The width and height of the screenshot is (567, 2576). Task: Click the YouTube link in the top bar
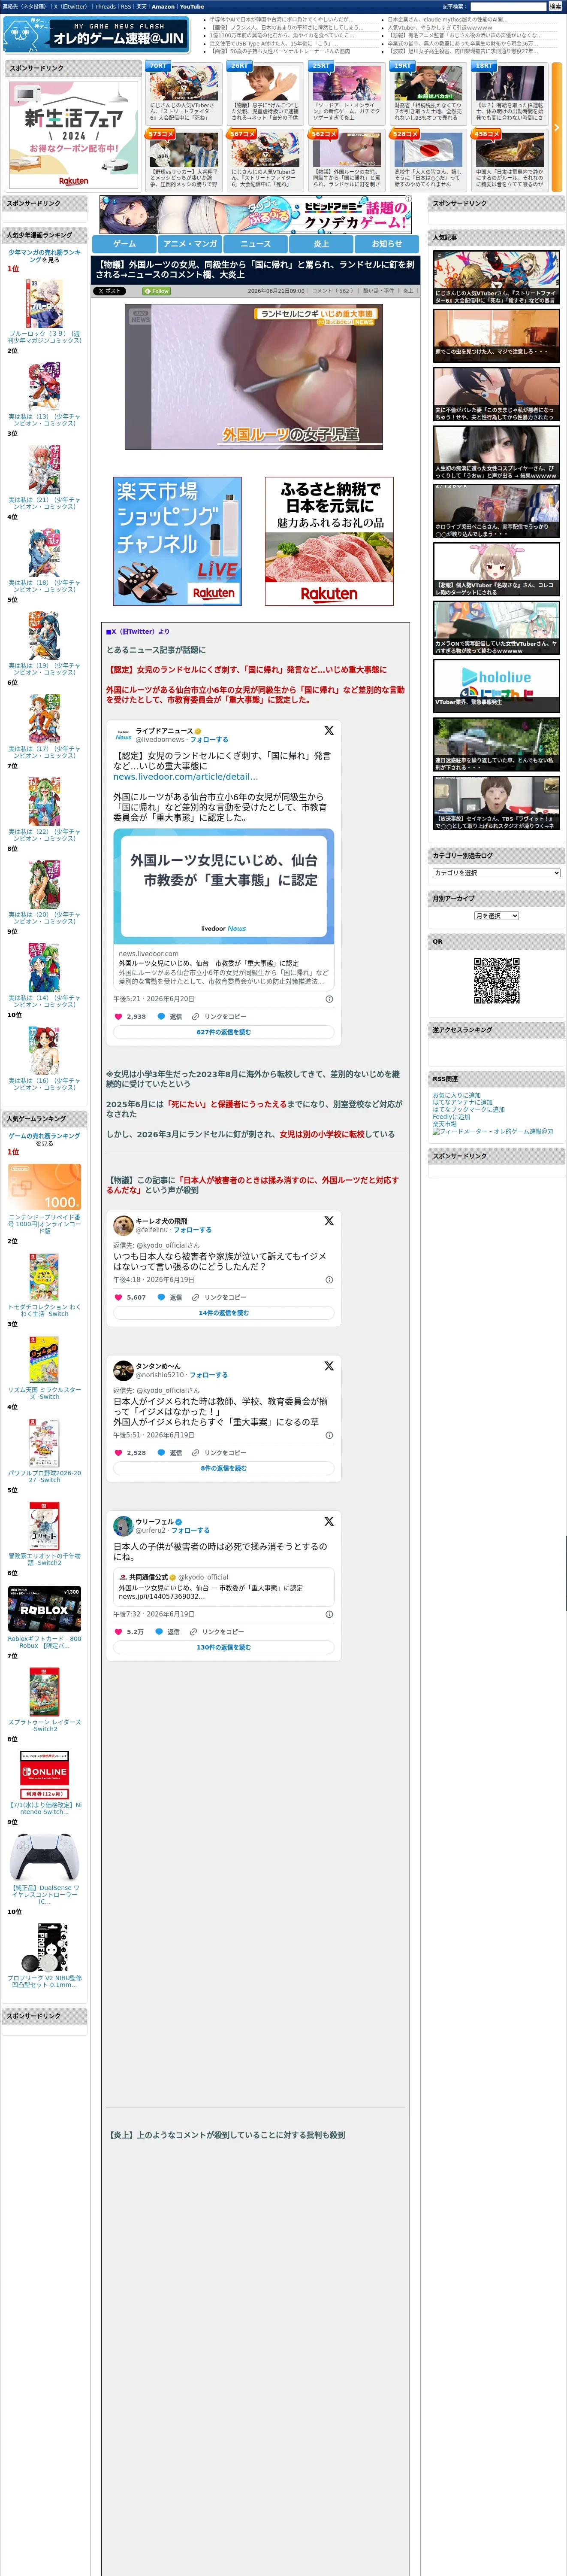(x=192, y=6)
